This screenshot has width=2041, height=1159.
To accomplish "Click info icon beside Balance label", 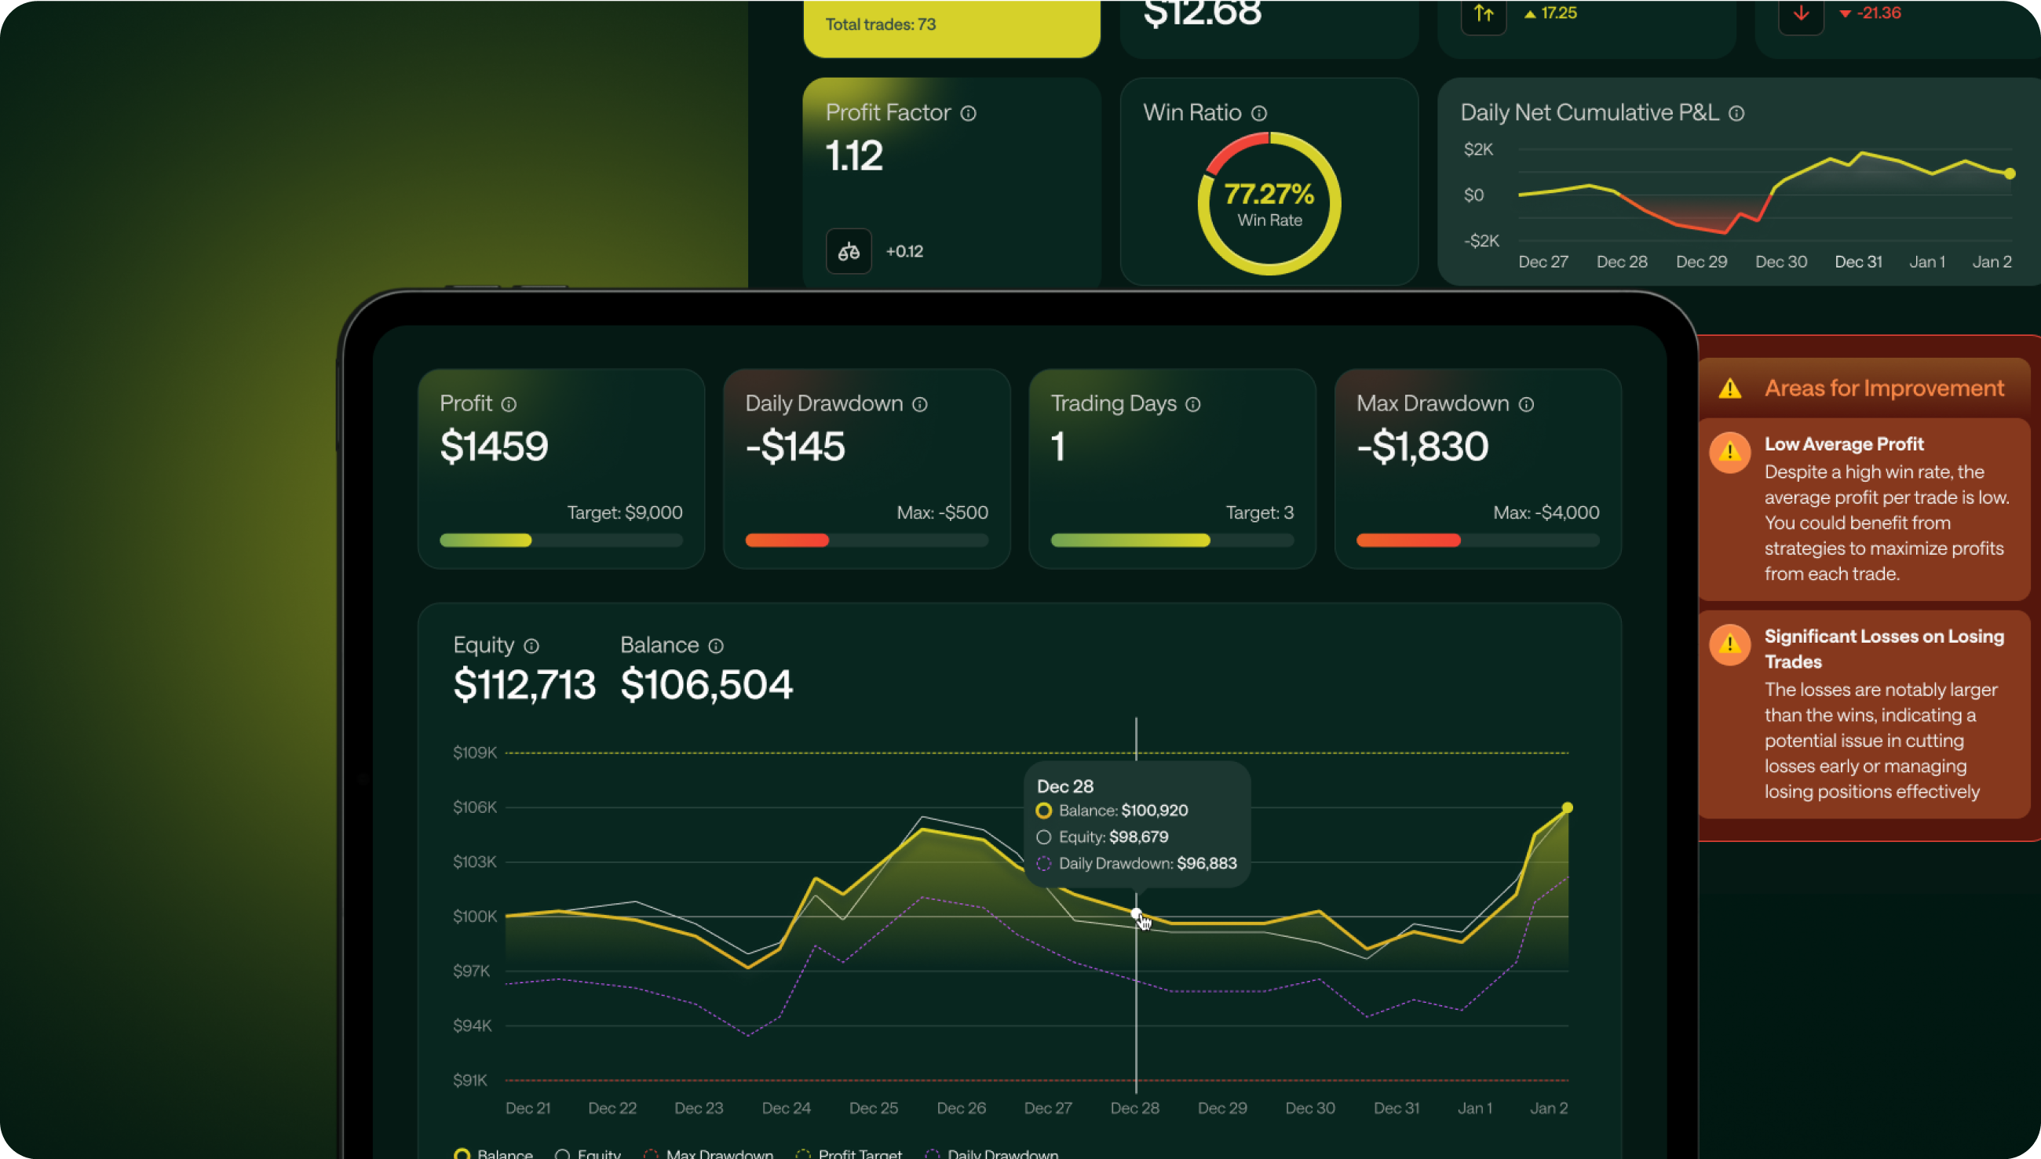I will tap(716, 646).
